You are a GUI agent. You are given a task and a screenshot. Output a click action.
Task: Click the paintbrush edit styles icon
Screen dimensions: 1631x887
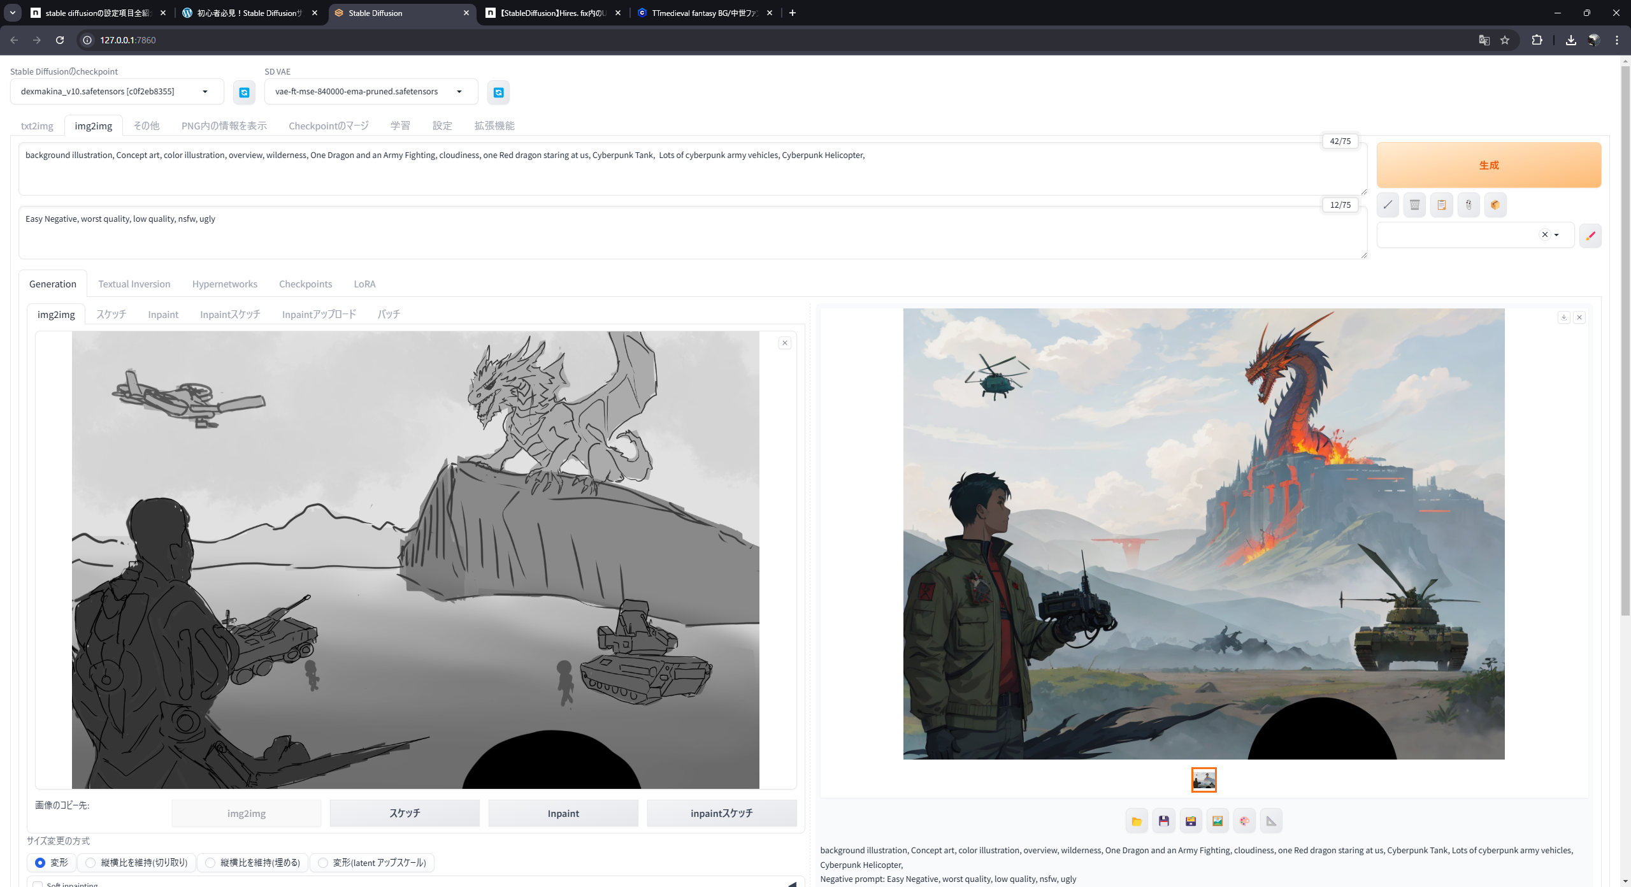pos(1590,236)
